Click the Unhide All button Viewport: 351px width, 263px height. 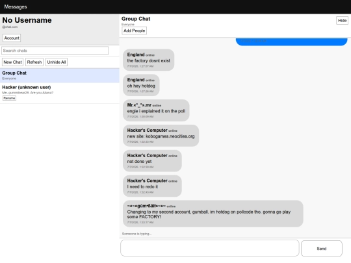[x=57, y=62]
